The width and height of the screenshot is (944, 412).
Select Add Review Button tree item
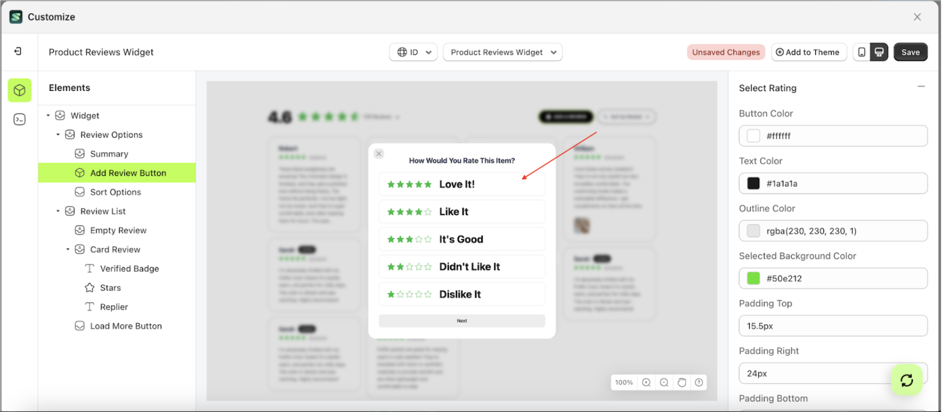[117, 173]
